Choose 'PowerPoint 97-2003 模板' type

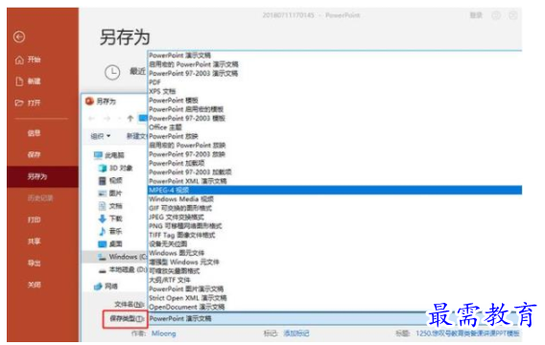187,119
